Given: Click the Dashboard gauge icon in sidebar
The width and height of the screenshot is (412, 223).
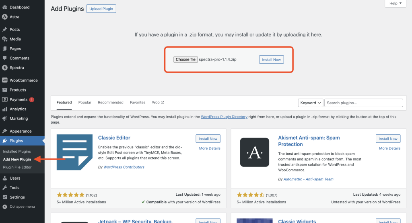Looking at the screenshot, I should click(5, 7).
